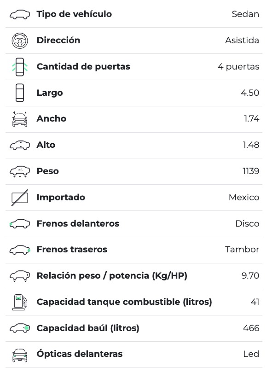Click the KG car weight icon beside Peso
The height and width of the screenshot is (385, 278).
tap(19, 171)
